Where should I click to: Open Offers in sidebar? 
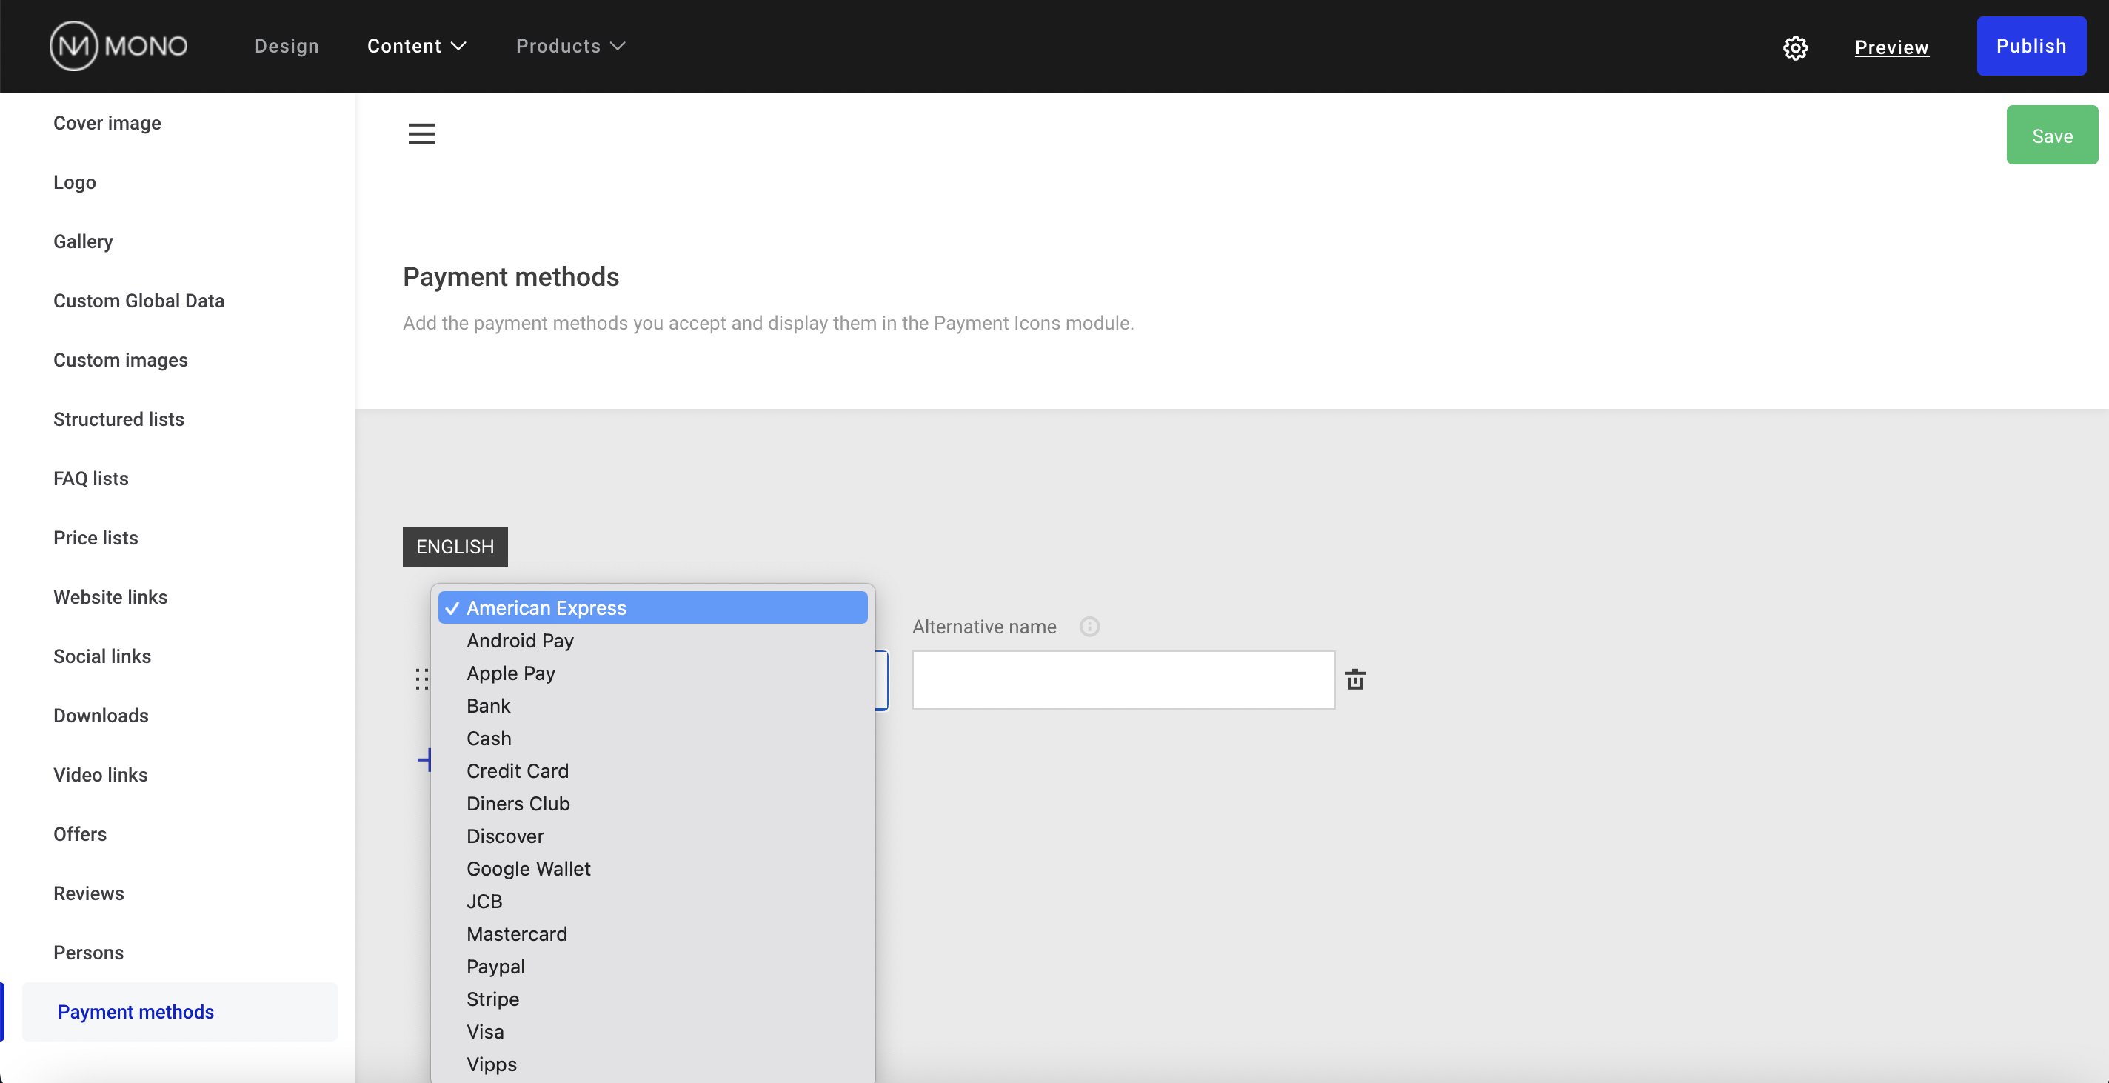[x=80, y=834]
